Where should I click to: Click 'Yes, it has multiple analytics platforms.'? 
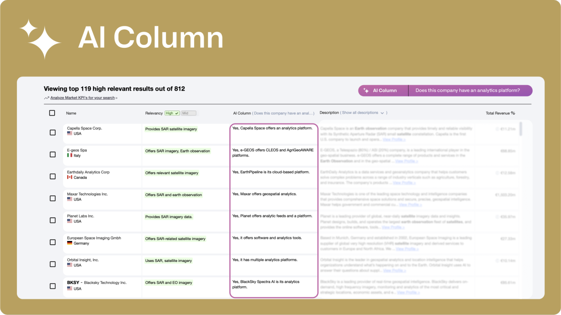[x=265, y=260]
